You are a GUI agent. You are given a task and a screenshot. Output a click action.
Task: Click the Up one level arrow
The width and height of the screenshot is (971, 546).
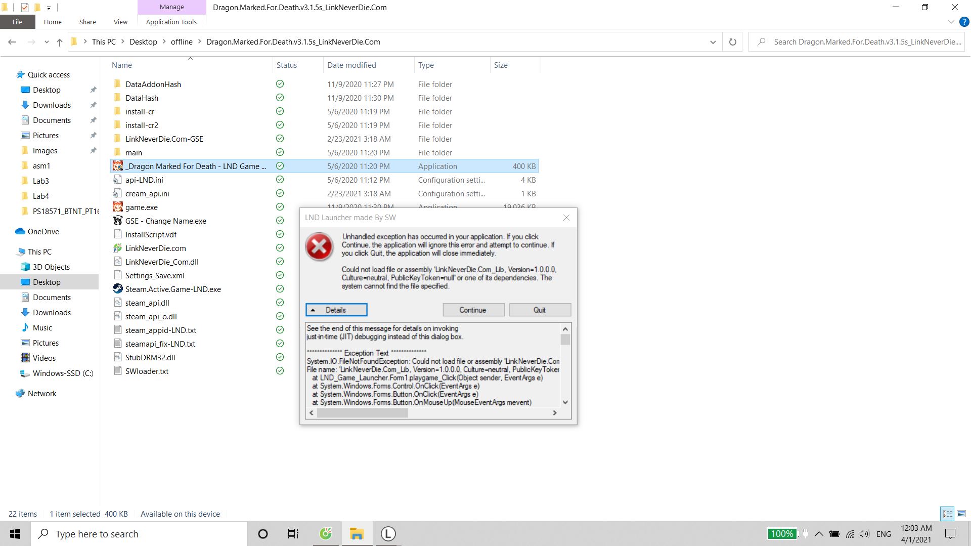tap(60, 42)
